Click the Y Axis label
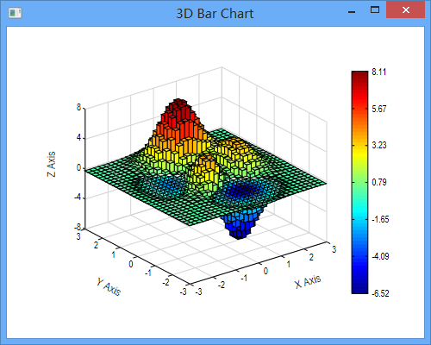Viewport: 431px width, 345px height. click(109, 287)
